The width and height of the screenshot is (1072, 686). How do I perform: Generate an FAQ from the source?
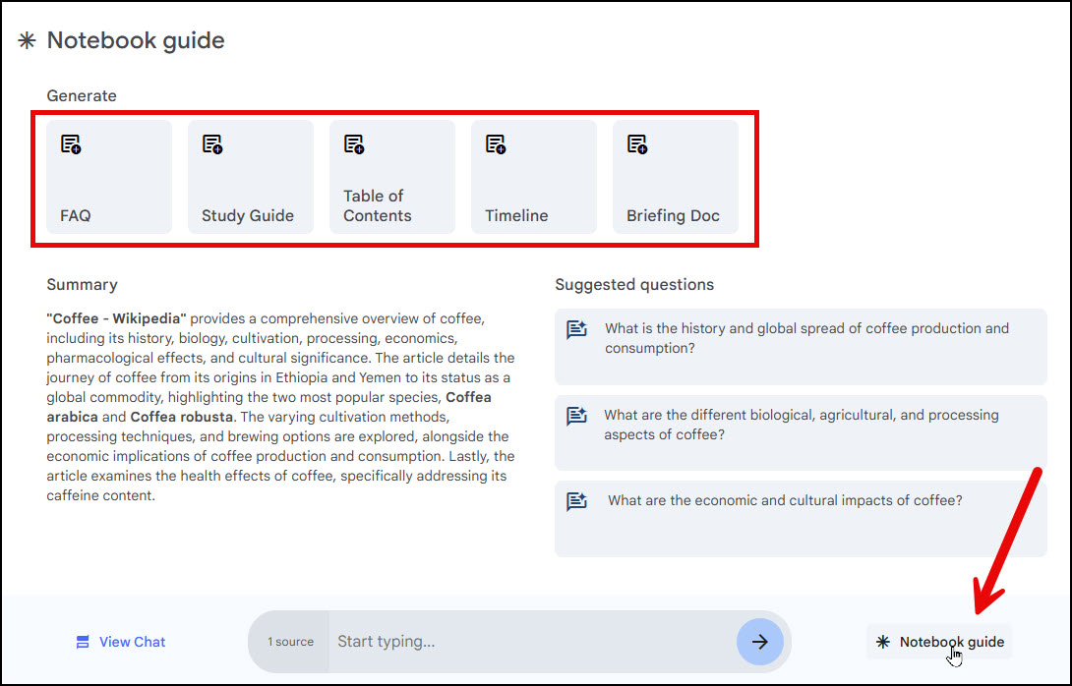108,177
